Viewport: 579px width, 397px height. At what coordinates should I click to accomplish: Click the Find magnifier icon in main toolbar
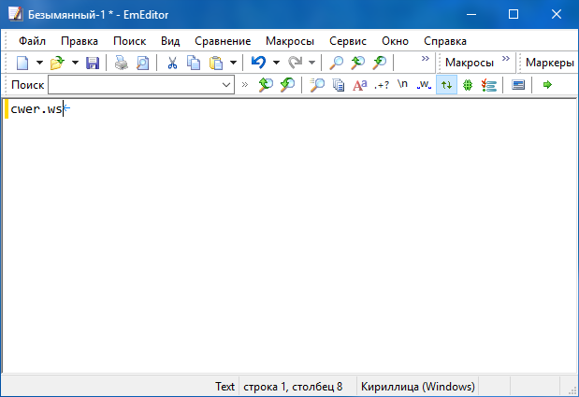click(x=337, y=63)
